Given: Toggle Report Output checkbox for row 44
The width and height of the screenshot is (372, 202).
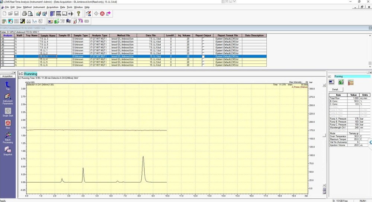Looking at the screenshot, I should click(203, 38).
